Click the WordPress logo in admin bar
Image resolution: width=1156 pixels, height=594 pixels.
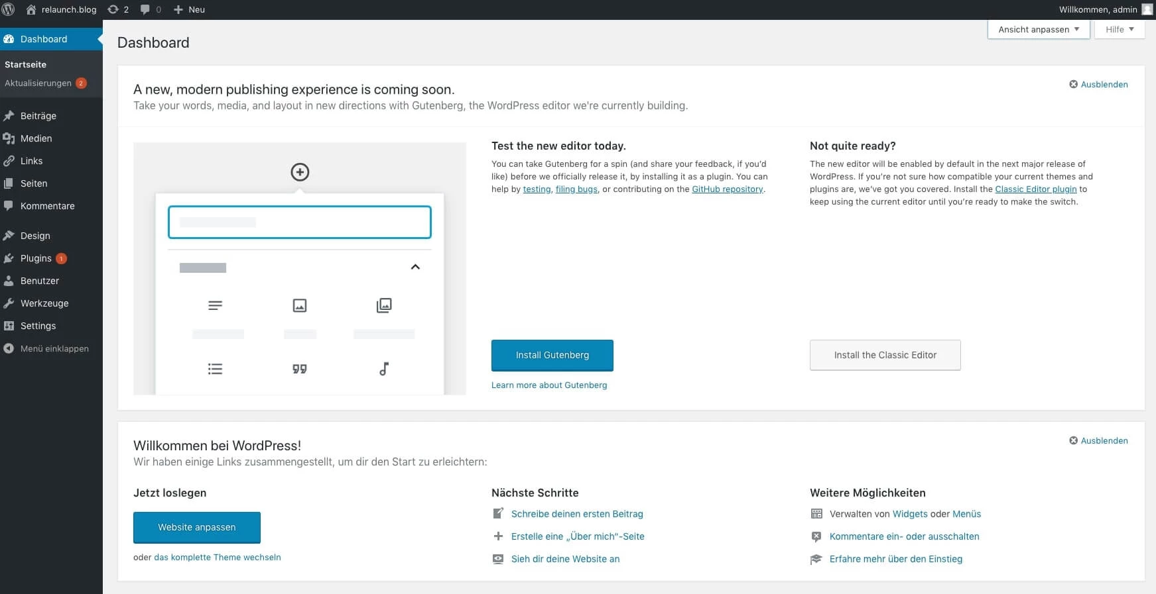(9, 9)
